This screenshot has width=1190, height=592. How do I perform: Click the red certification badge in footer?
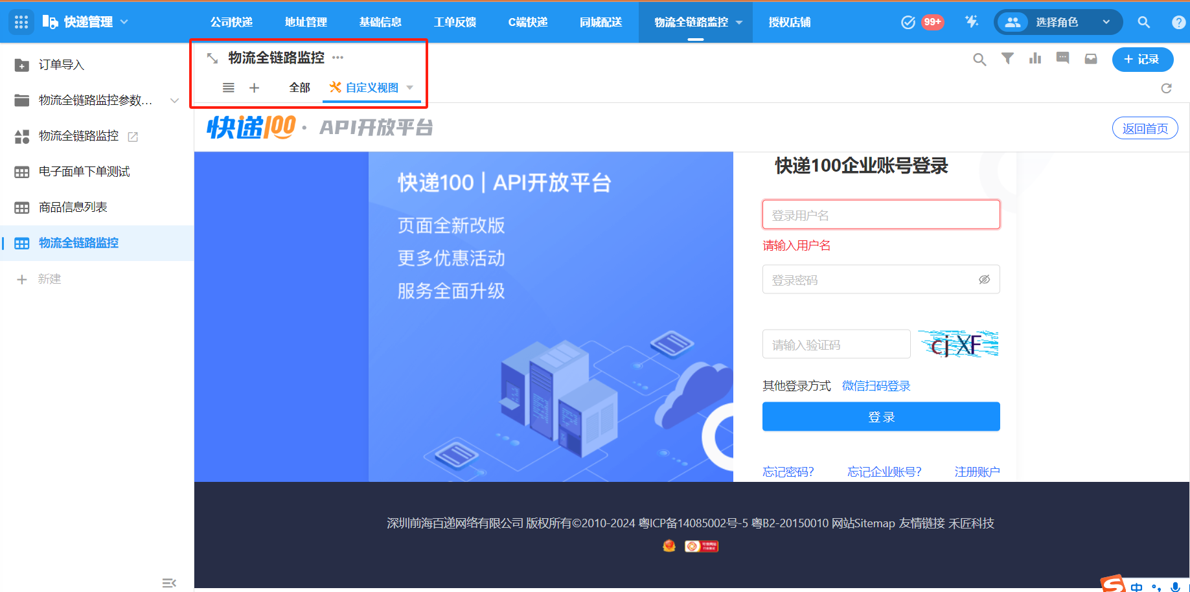pyautogui.click(x=701, y=546)
